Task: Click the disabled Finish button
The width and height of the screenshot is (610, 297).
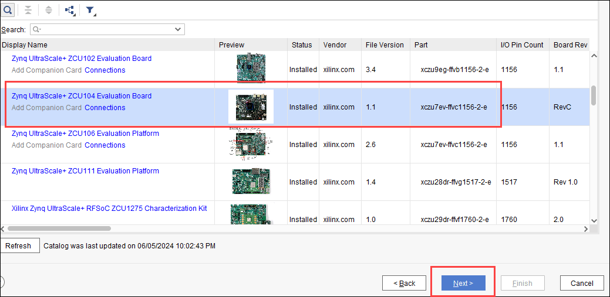Action: (523, 283)
